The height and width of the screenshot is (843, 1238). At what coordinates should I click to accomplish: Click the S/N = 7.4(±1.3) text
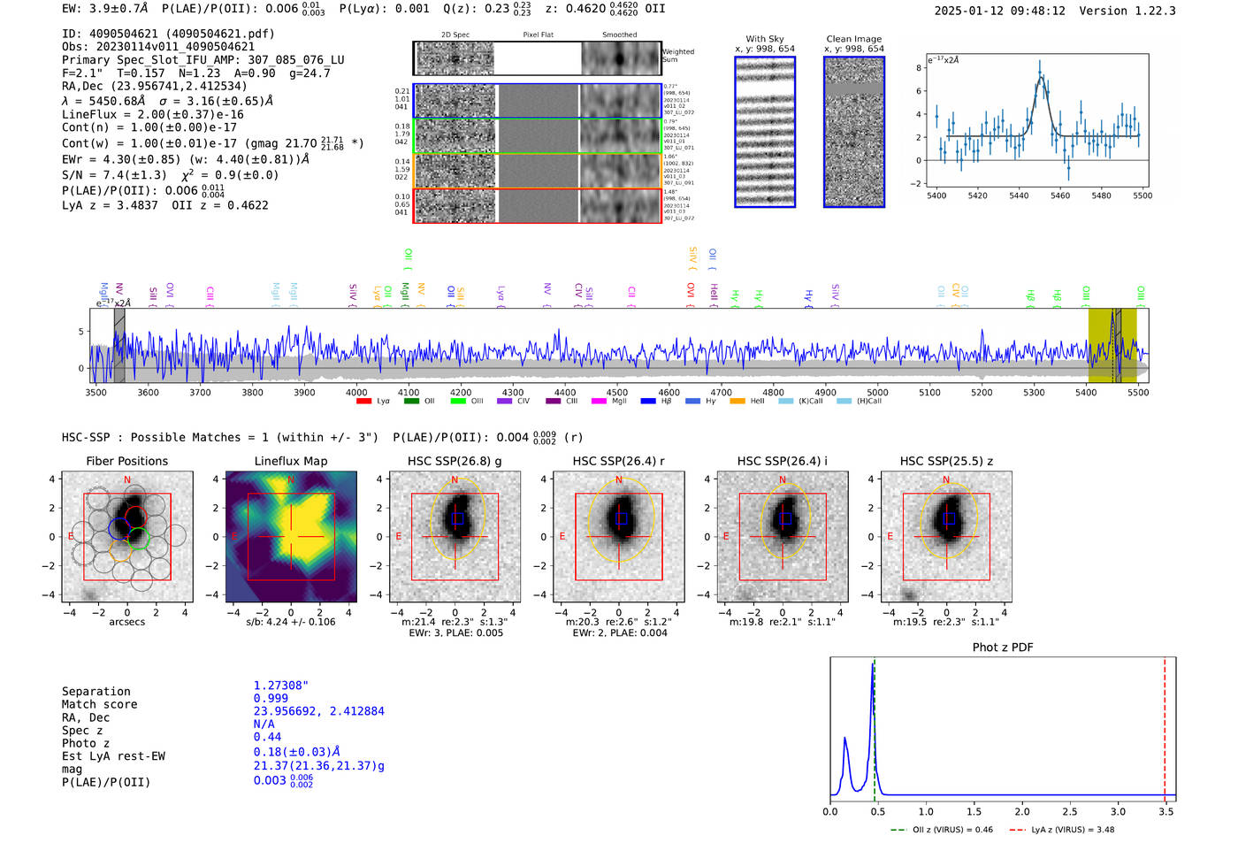click(x=114, y=175)
